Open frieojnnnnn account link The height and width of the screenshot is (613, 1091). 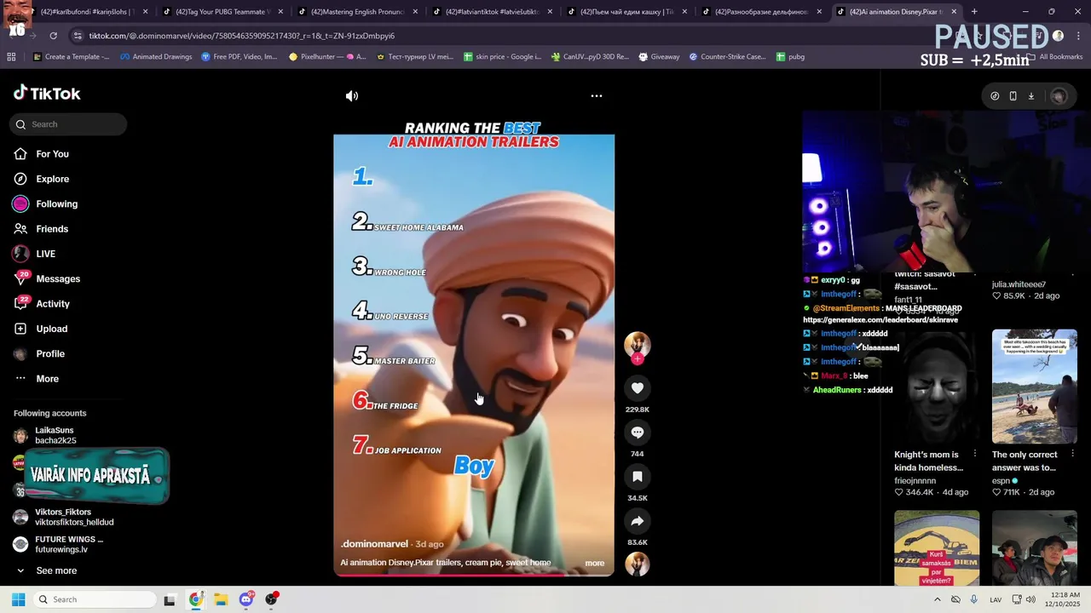(915, 481)
